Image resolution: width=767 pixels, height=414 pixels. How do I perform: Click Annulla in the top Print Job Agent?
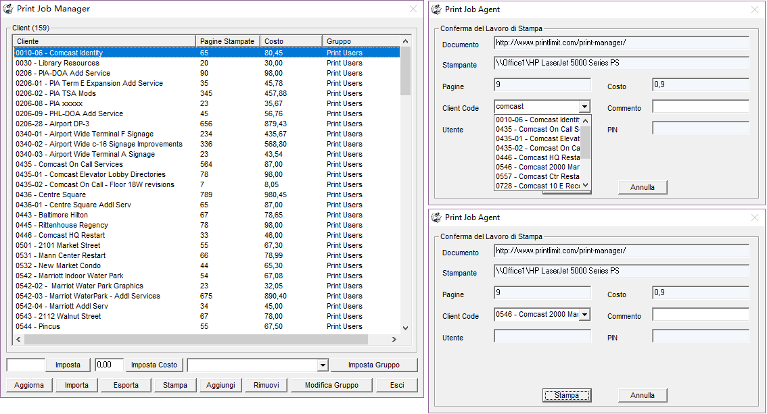[643, 188]
